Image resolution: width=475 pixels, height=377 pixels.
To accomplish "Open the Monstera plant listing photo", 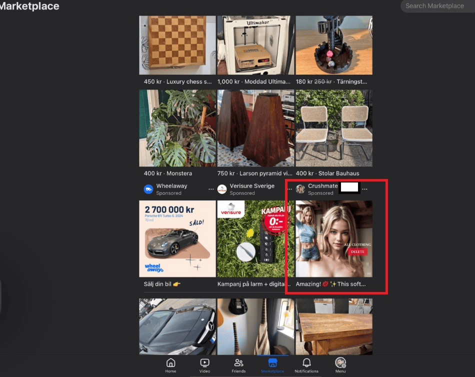I will [x=177, y=128].
